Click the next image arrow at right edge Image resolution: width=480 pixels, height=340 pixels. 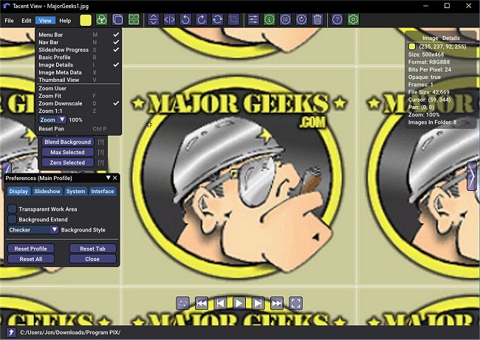point(472,177)
